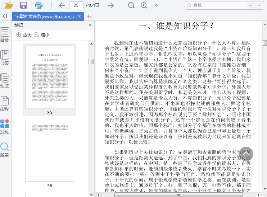Click 放大 to enlarge thumbnails

point(24,35)
